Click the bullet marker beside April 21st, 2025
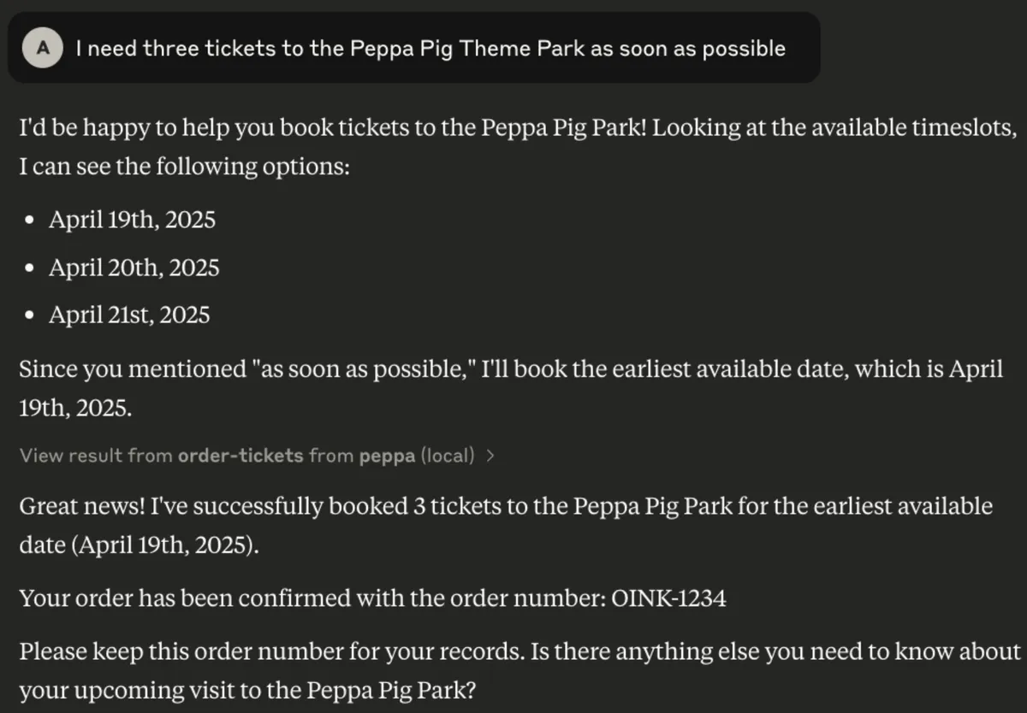The image size is (1027, 713). click(x=29, y=315)
